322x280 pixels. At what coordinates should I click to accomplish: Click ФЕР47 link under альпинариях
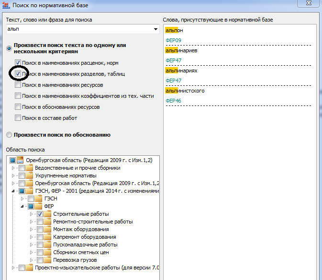tap(174, 81)
